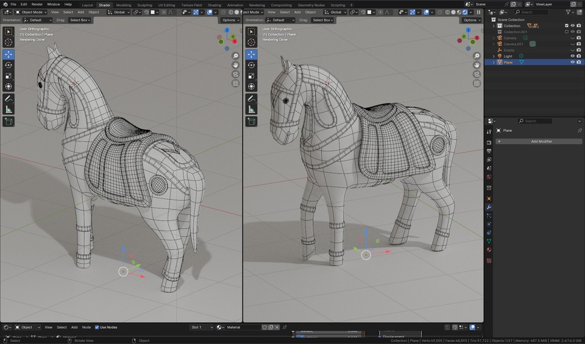Open the Tool properties tab

point(489,132)
